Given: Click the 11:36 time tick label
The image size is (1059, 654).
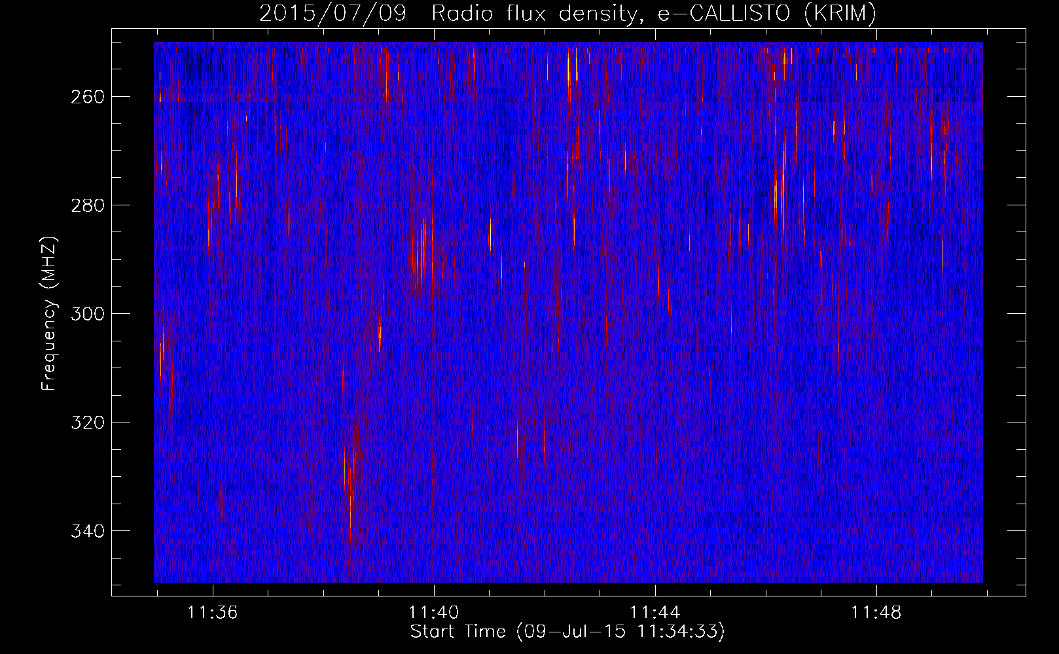Looking at the screenshot, I should click(x=212, y=613).
